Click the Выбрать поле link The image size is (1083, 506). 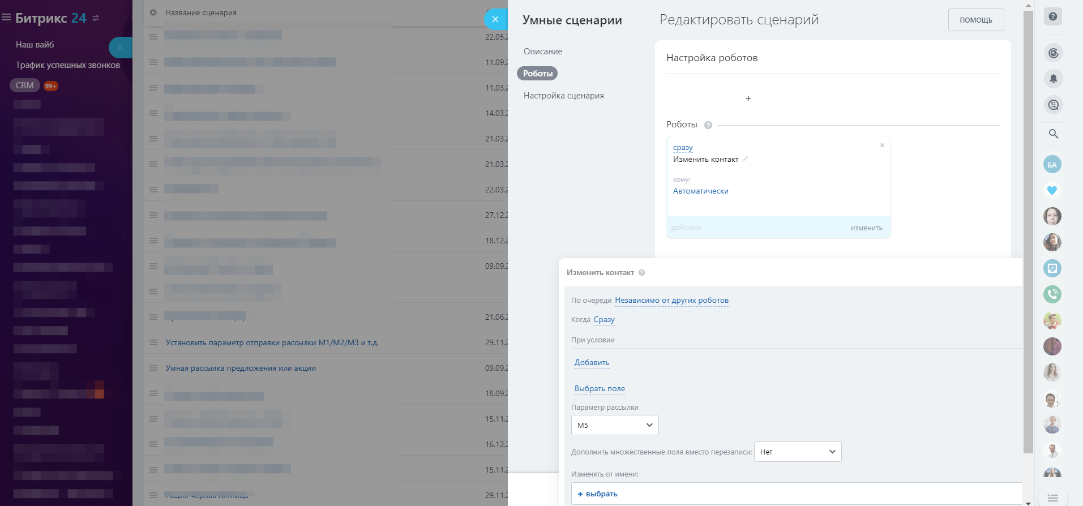point(600,389)
